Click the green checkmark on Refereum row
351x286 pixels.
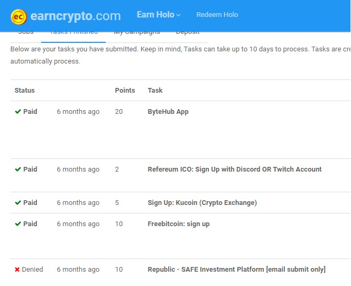[x=18, y=169]
